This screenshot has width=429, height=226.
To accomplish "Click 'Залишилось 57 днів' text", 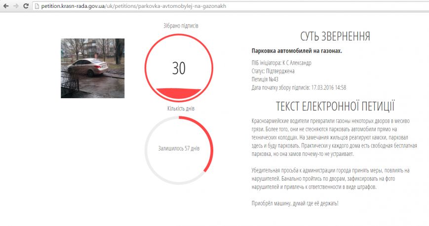I will coord(179,149).
